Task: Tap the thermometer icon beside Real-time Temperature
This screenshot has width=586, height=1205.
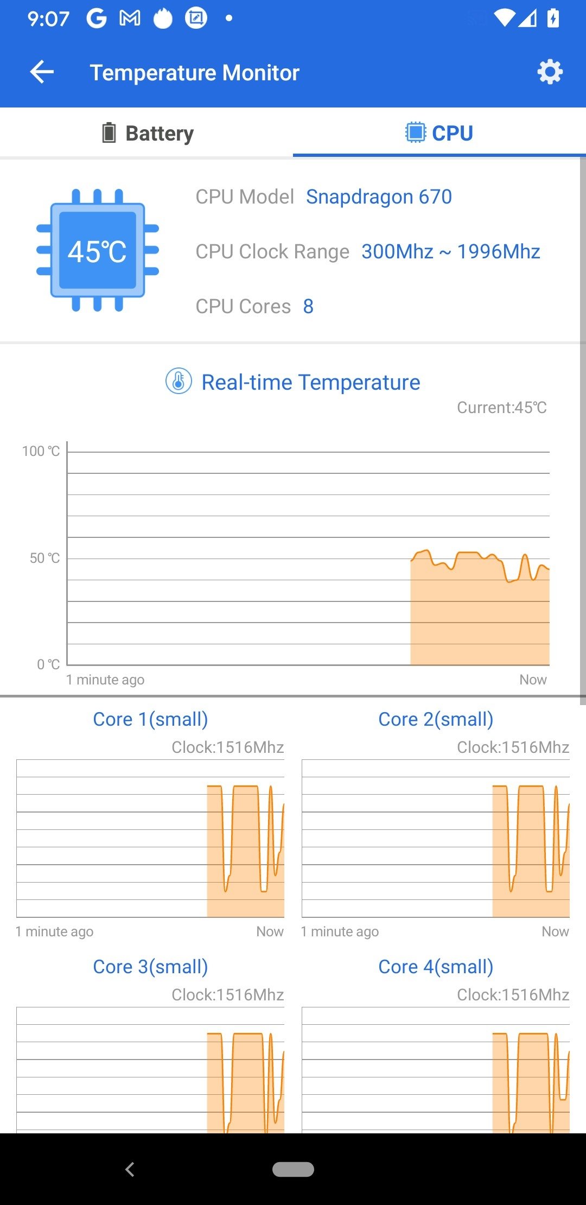Action: click(179, 382)
